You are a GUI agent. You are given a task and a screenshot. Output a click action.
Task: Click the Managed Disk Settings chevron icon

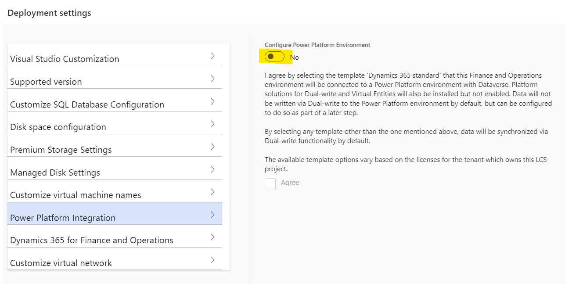(212, 169)
